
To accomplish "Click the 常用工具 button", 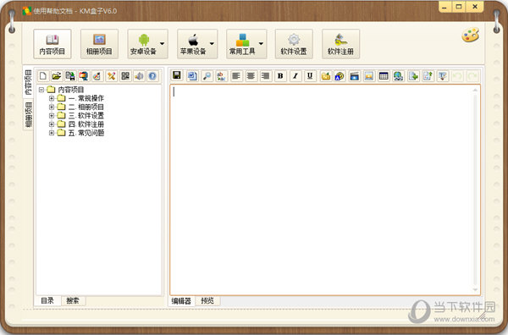I will (x=242, y=44).
